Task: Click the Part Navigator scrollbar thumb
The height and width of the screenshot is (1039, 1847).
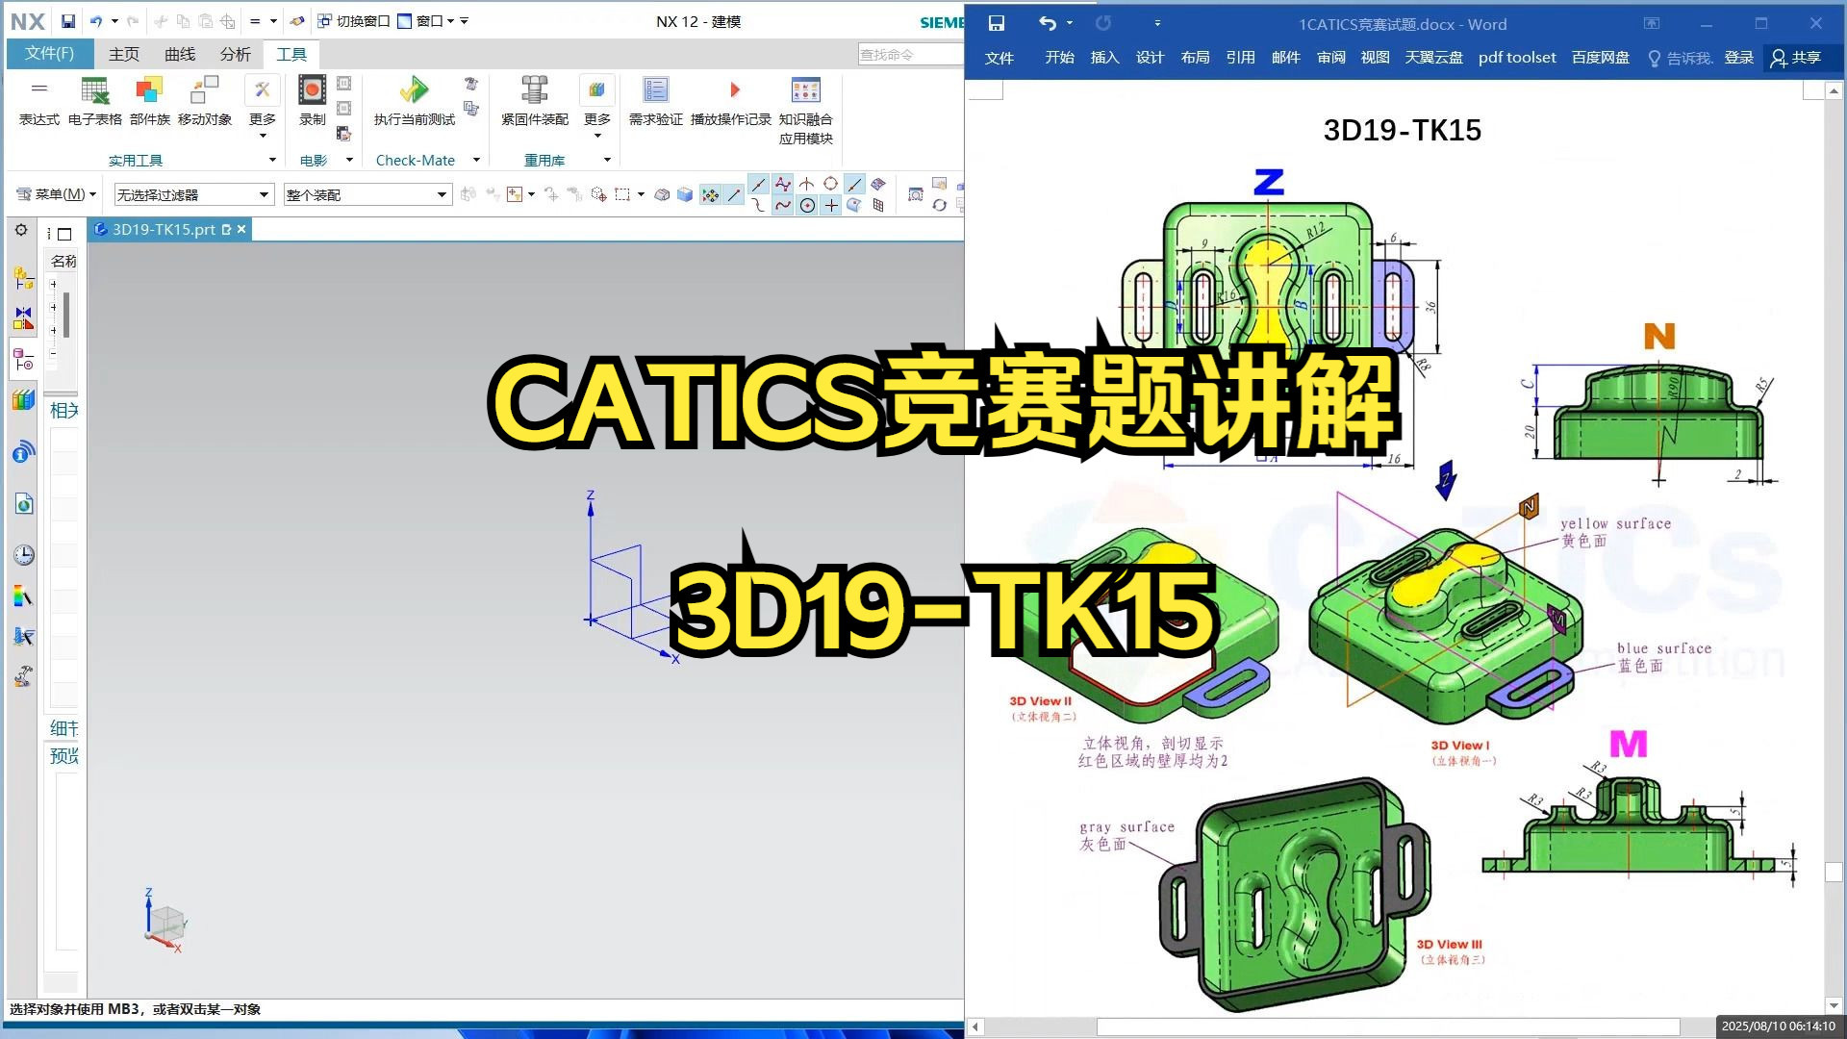Action: (66, 315)
